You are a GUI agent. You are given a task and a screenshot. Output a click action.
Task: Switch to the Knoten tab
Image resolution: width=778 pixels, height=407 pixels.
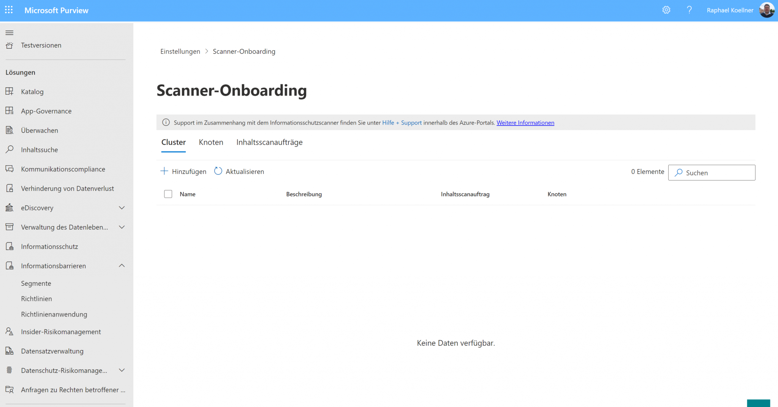pos(211,142)
